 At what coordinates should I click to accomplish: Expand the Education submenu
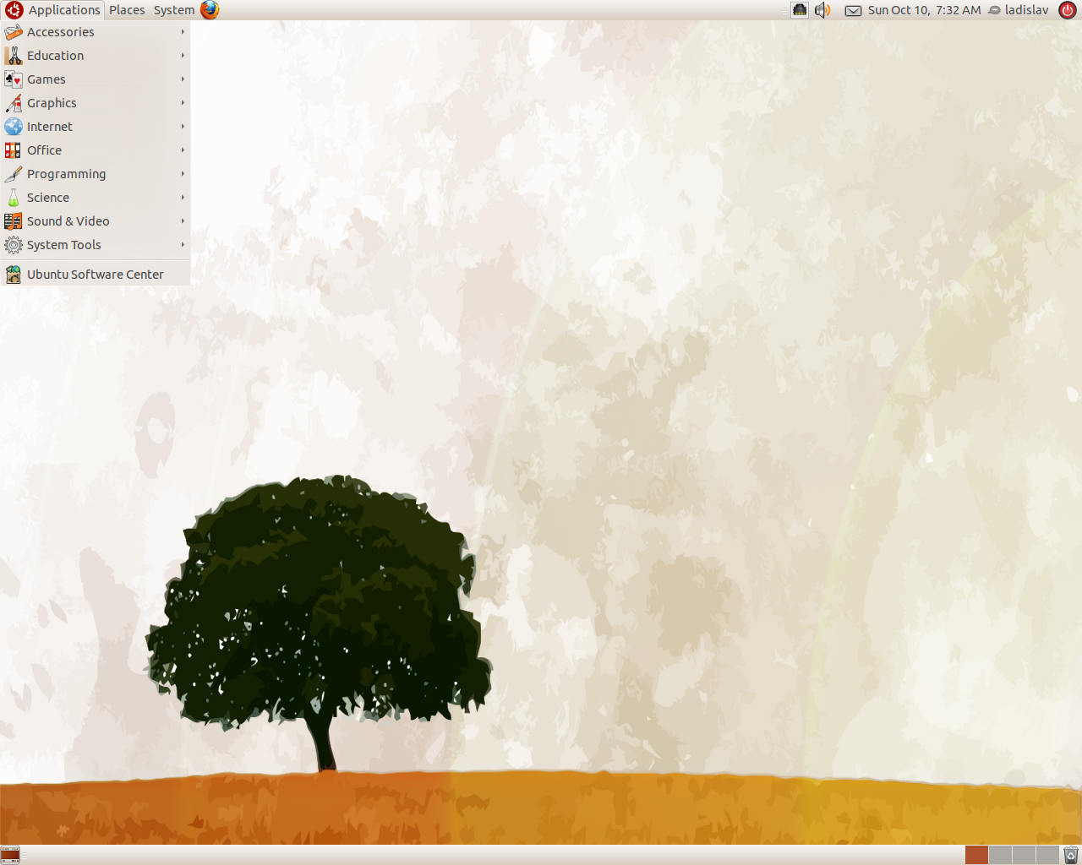[96, 56]
